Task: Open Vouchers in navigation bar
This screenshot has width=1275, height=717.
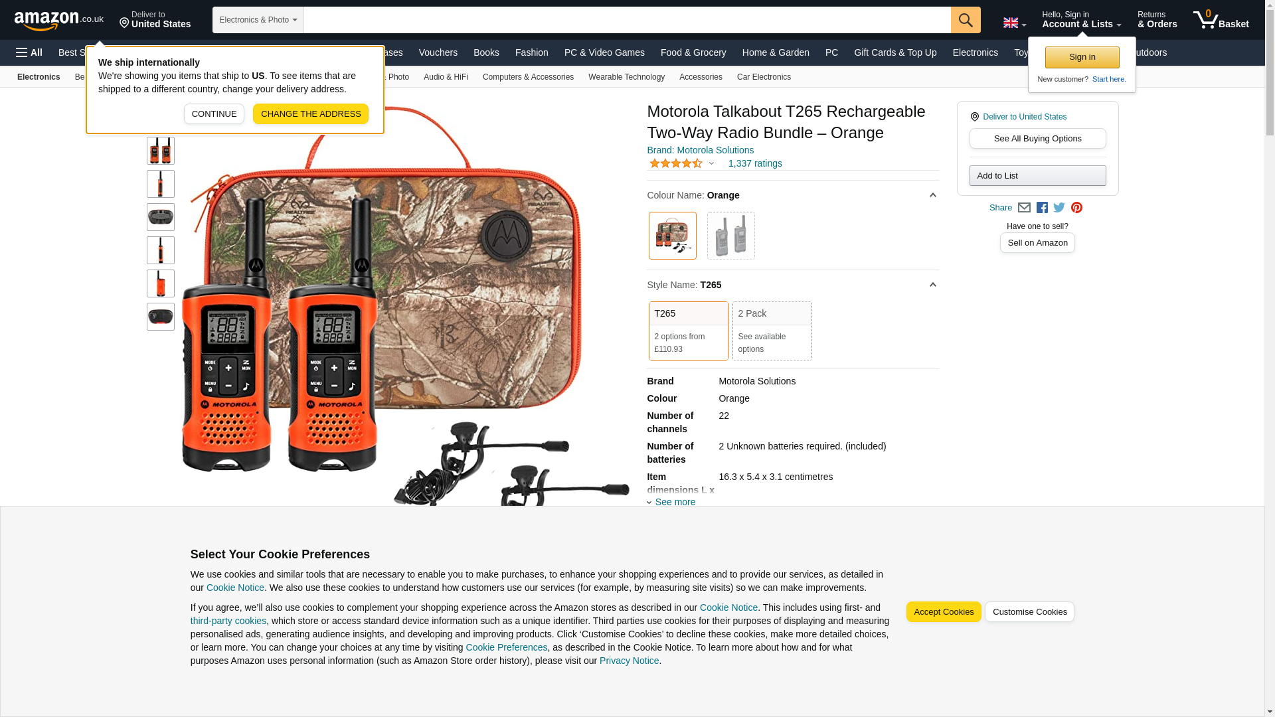Action: click(x=438, y=52)
